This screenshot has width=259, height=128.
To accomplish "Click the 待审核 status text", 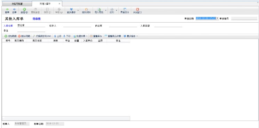I will [37, 19].
